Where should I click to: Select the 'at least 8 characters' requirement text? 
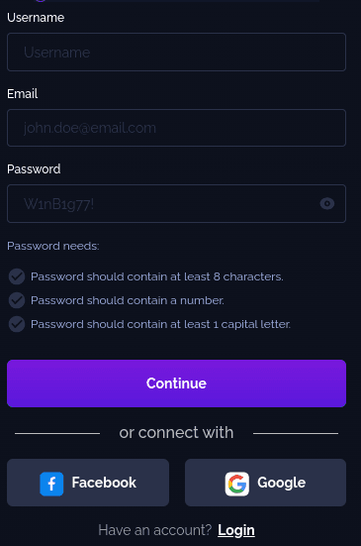[x=157, y=276]
